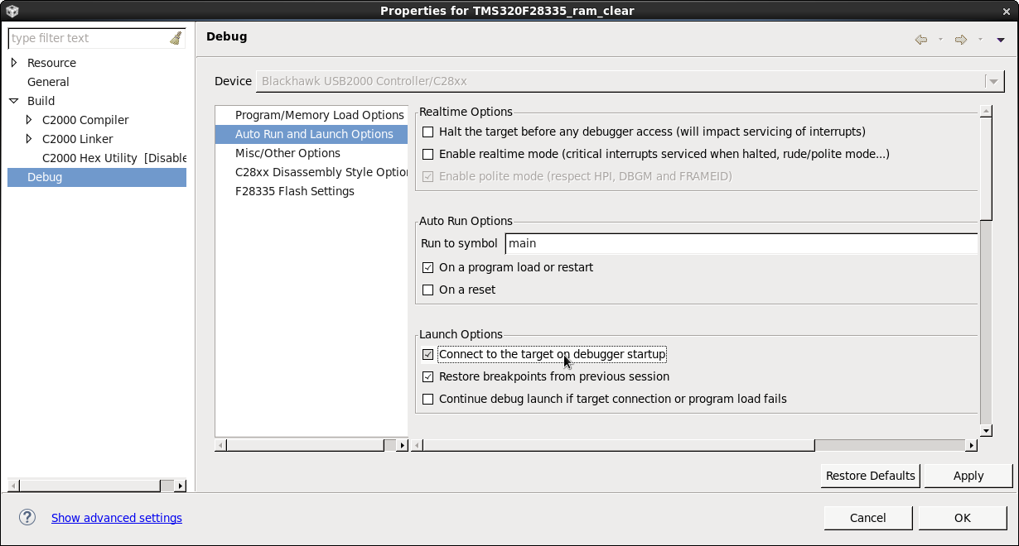Click the forward navigation arrow
Viewport: 1019px width, 546px height.
point(959,39)
